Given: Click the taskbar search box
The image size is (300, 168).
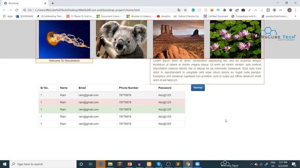Looking at the screenshot, I should (x=43, y=164).
